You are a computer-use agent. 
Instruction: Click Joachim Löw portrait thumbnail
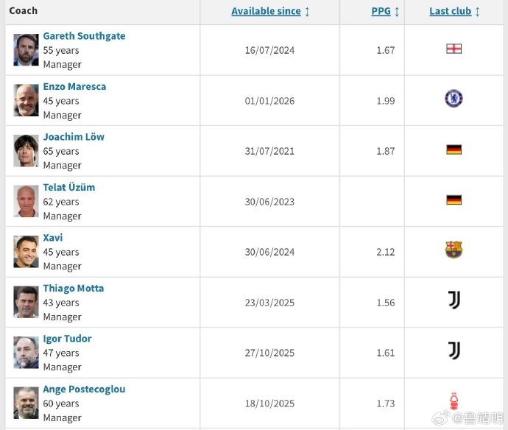(x=26, y=151)
